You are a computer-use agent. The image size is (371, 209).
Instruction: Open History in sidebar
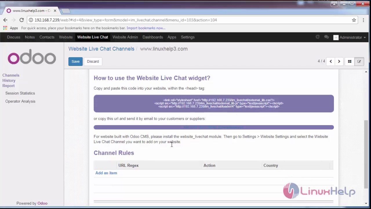coord(9,80)
